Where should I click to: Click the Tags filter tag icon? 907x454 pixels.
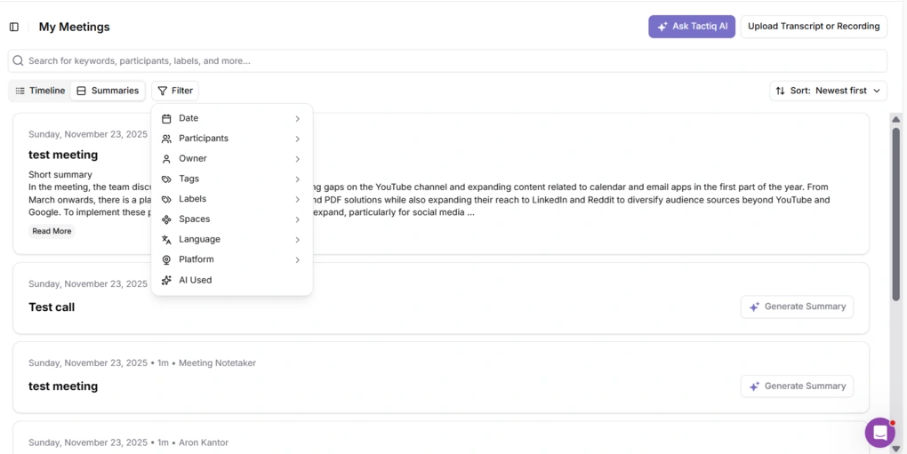(166, 179)
